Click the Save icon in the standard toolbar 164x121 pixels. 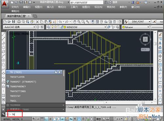(x=13, y=22)
